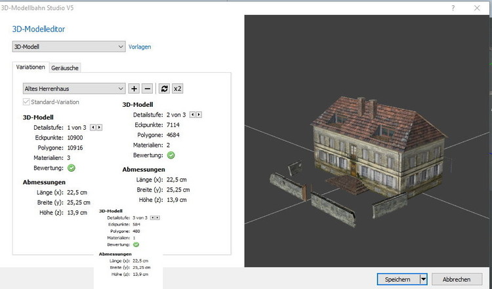This screenshot has width=492, height=289.
Task: Select the Eckpunkte value 7114
Action: (173, 125)
